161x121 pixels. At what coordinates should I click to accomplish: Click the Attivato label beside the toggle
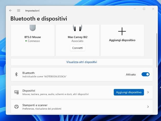point(131,75)
